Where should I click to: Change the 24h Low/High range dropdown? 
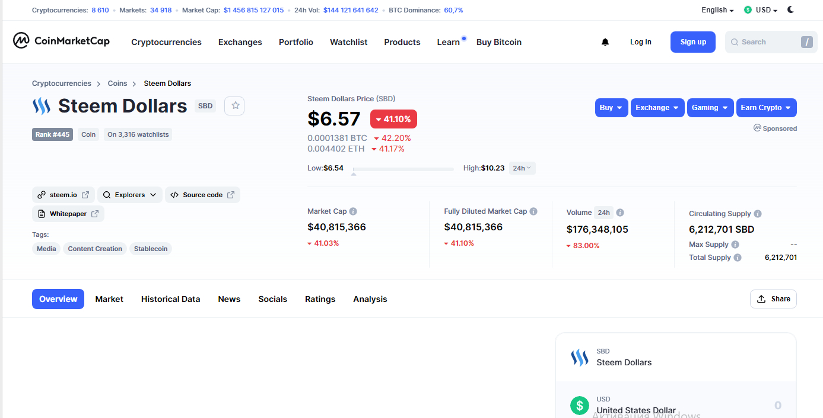522,168
